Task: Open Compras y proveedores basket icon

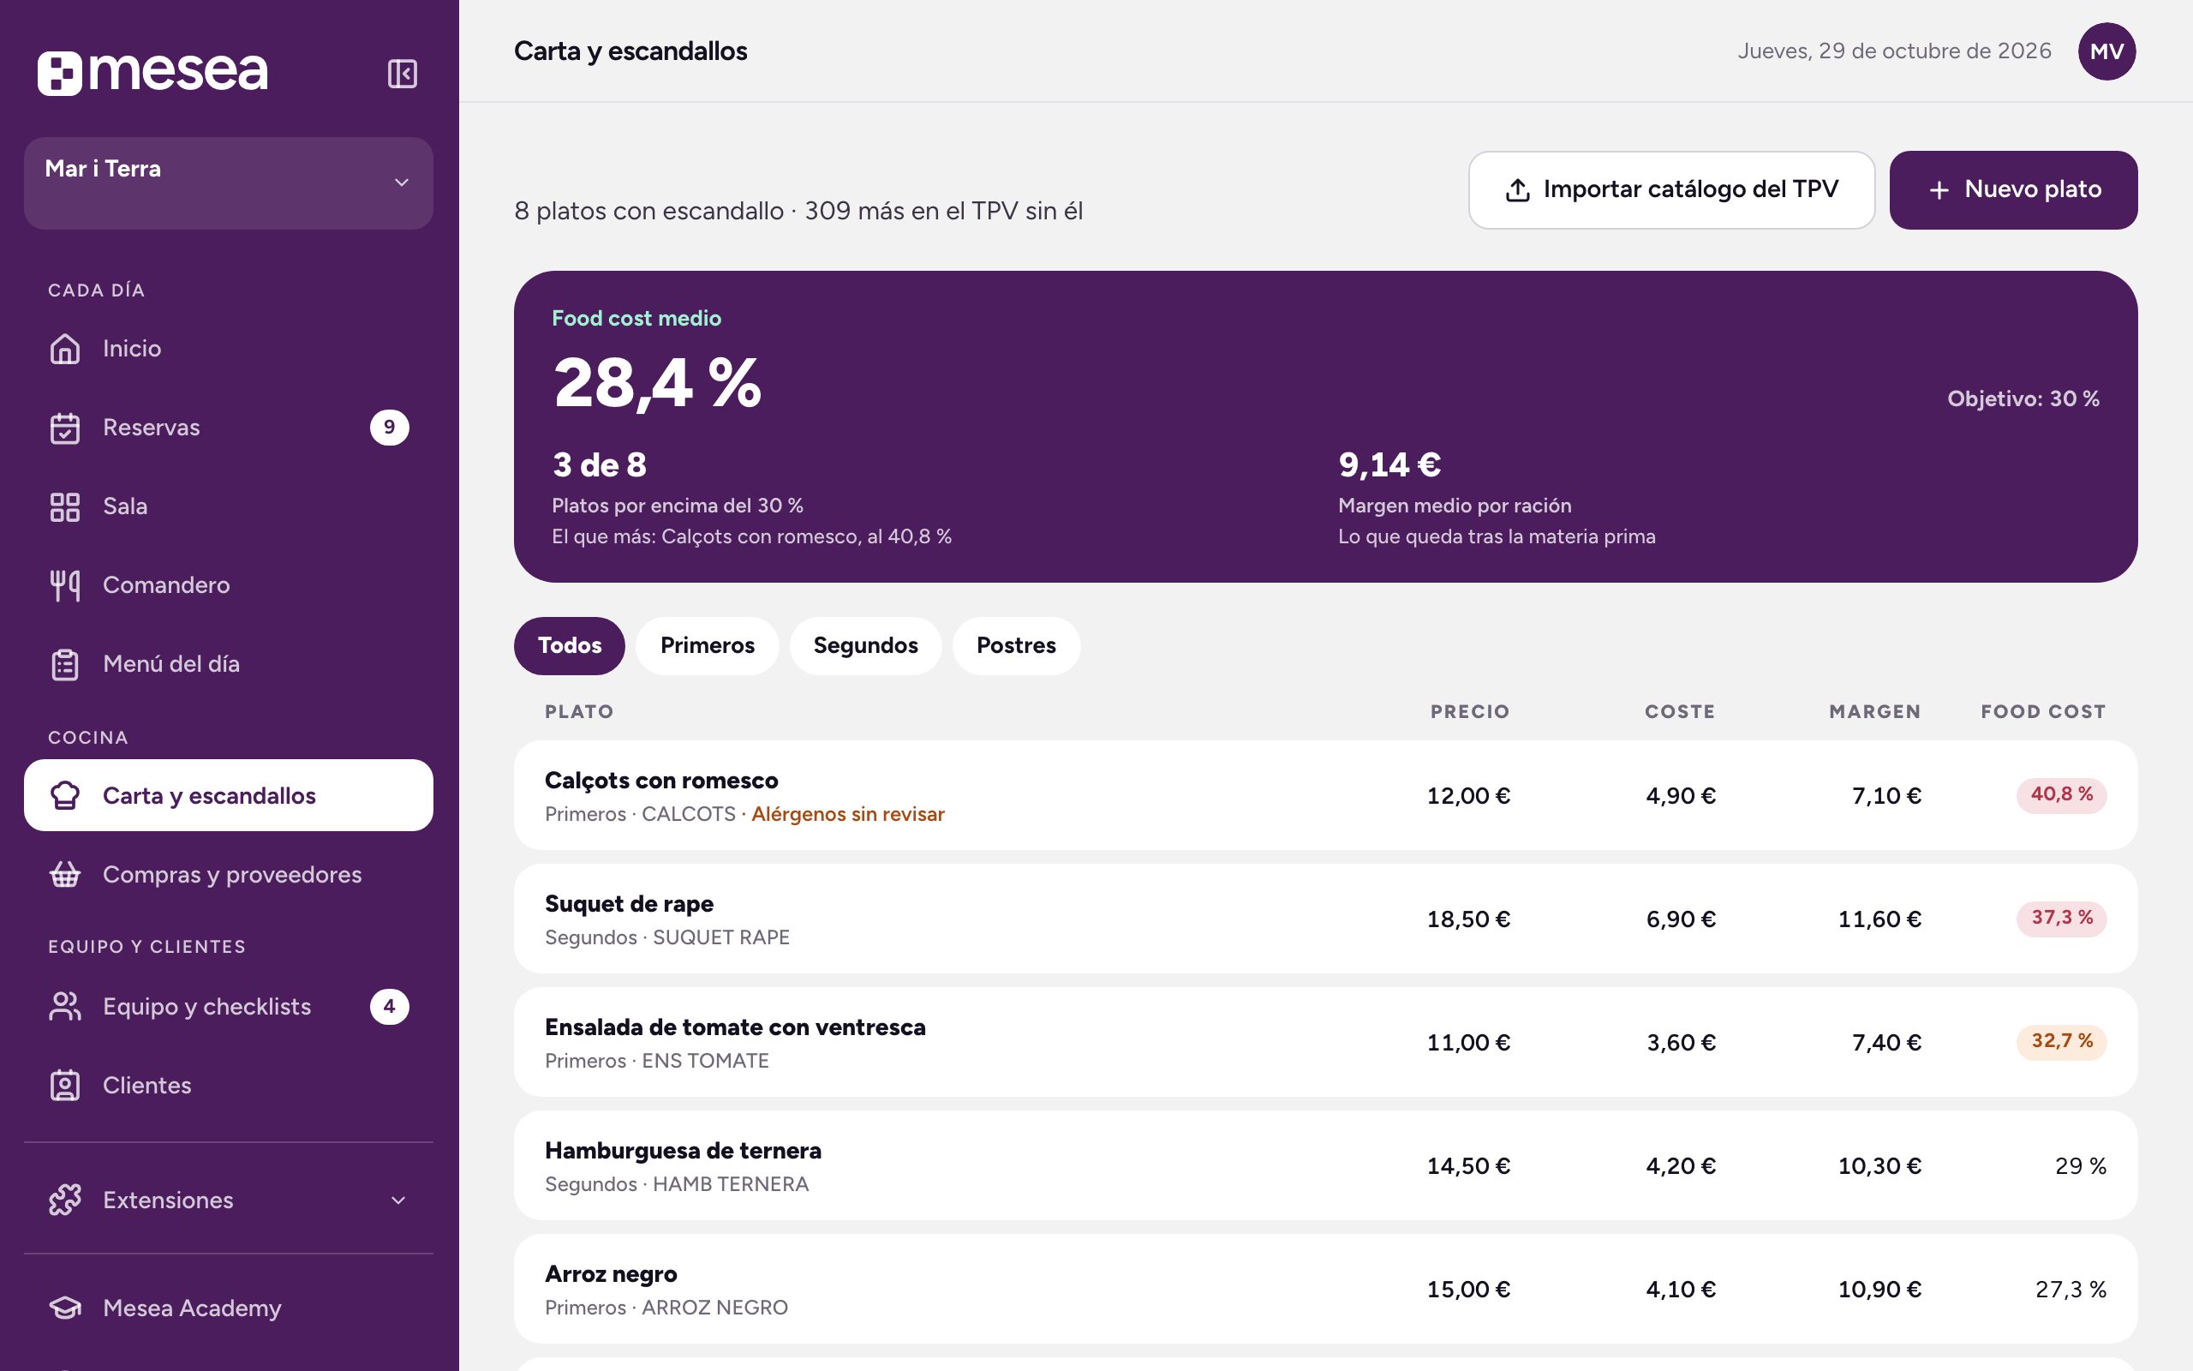Action: pyautogui.click(x=65, y=874)
